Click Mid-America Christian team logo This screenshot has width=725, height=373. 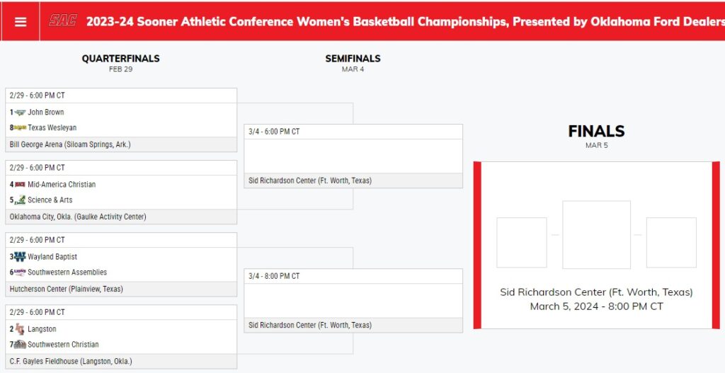click(20, 185)
